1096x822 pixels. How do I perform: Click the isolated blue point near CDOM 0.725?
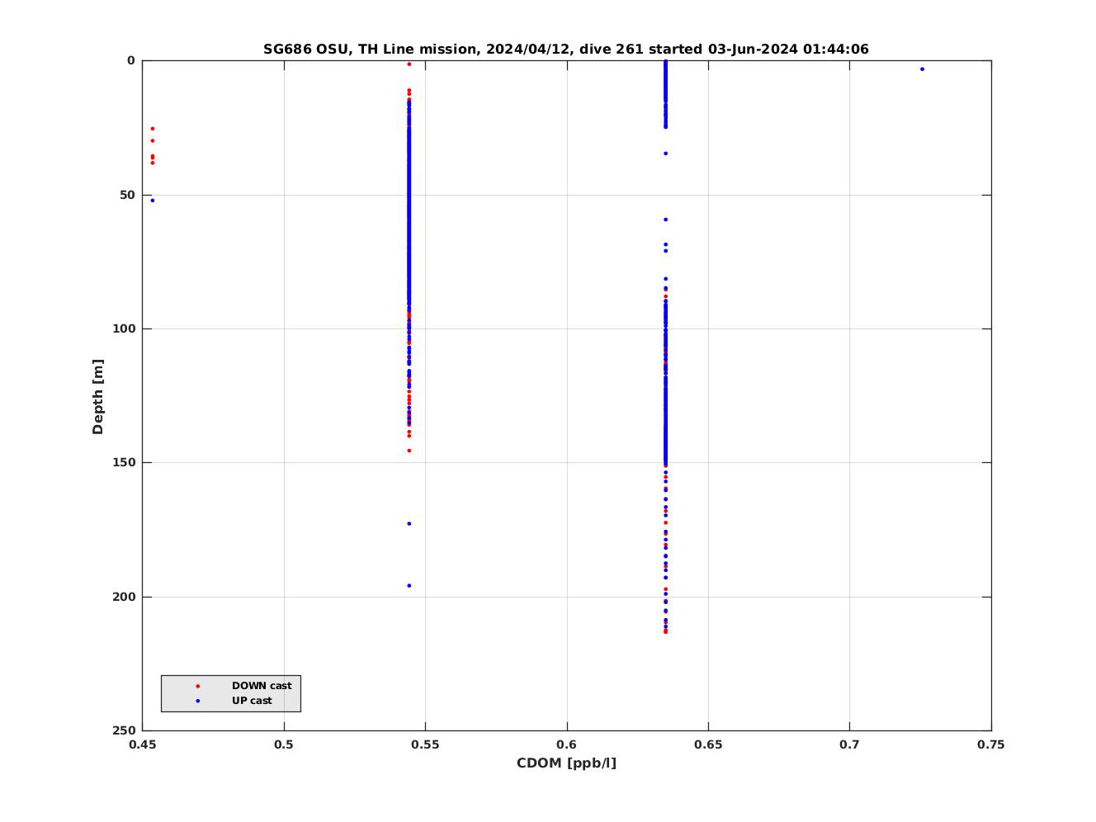[x=922, y=69]
